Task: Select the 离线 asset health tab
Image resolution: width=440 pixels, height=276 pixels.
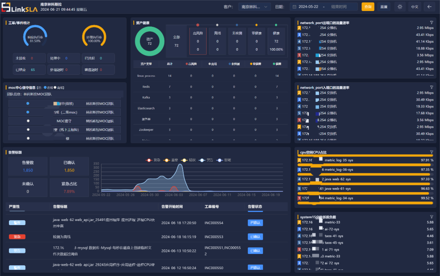Action: tap(218, 41)
